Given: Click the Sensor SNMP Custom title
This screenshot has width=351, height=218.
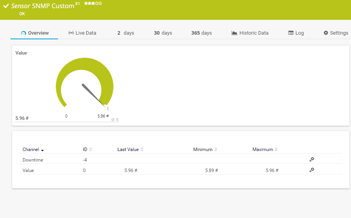Looking at the screenshot, I should click(43, 6).
